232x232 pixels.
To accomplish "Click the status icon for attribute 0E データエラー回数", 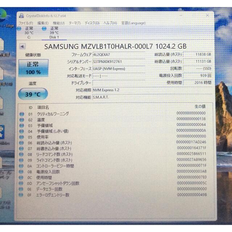I will click(21, 189).
